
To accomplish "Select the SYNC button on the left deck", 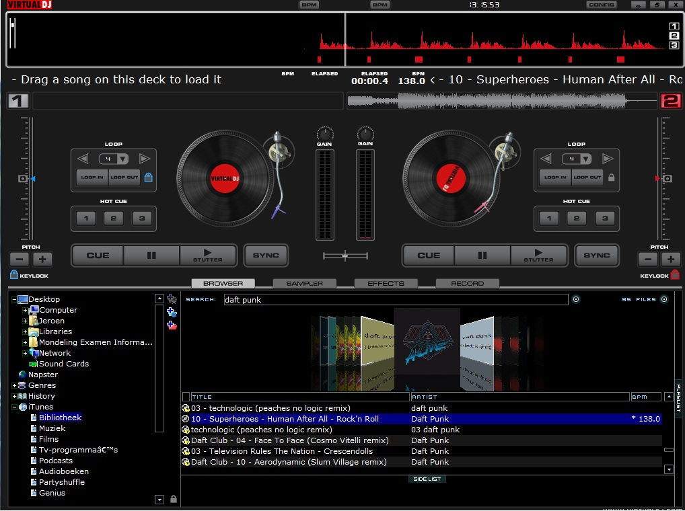I will [266, 255].
